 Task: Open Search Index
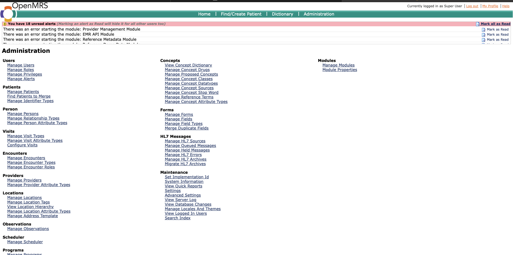tap(178, 218)
